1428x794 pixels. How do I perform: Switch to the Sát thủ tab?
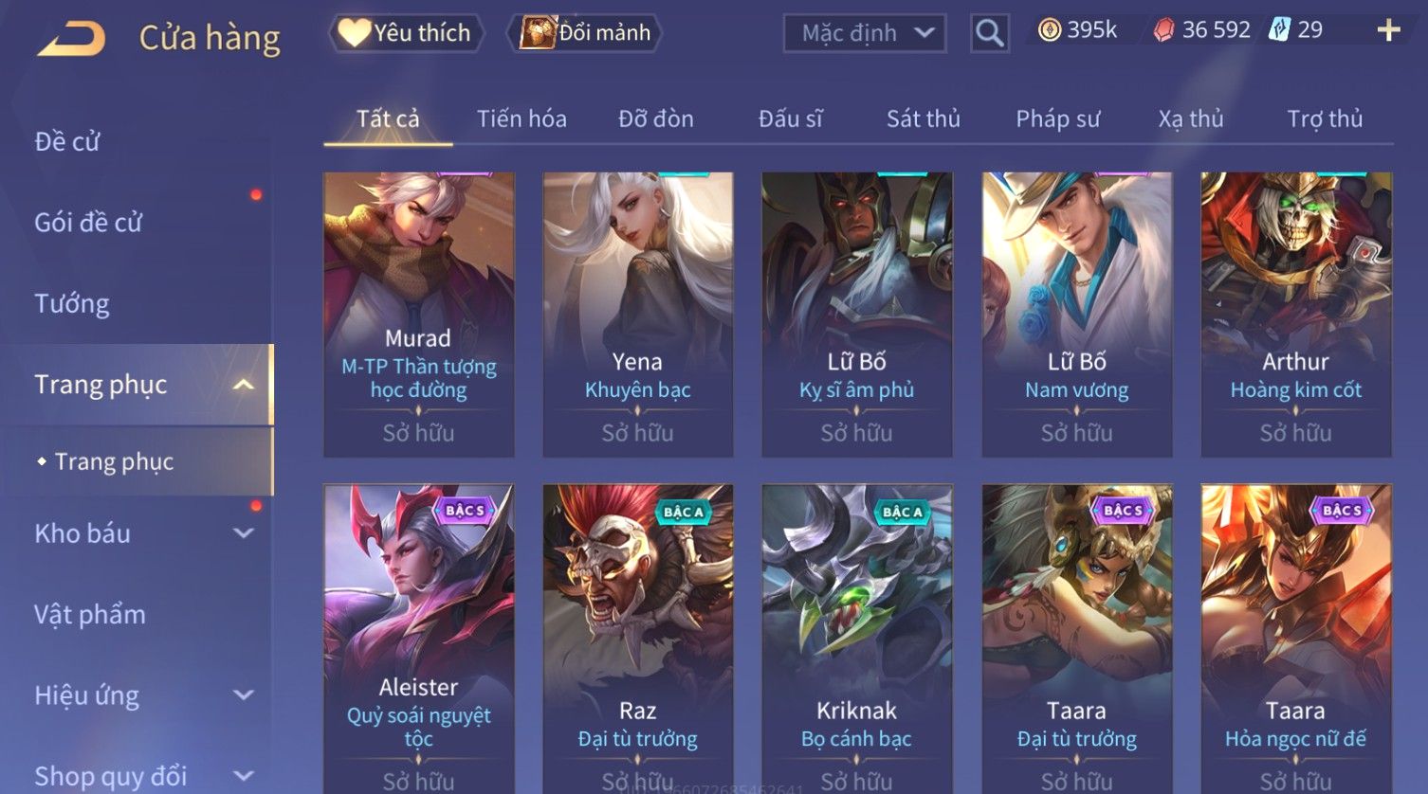click(x=924, y=119)
